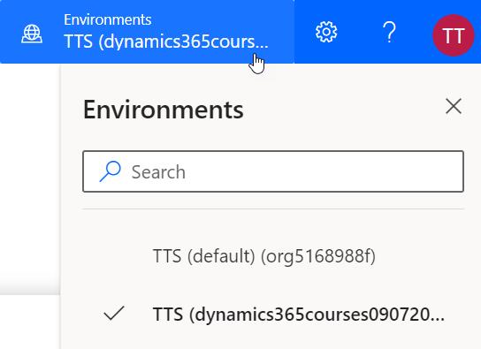Viewport: 481px width, 349px height.
Task: Close the Environments panel with X
Action: [454, 106]
